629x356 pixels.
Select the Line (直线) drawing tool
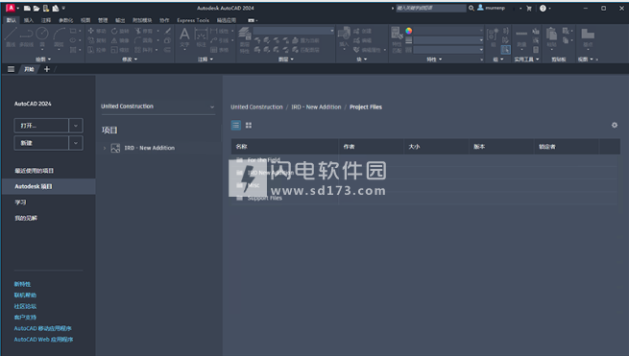[11, 36]
